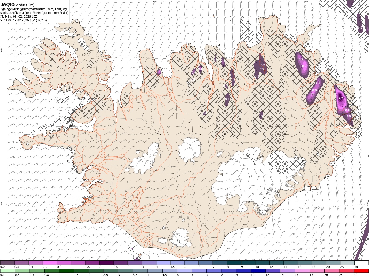The width and height of the screenshot is (369, 277).
Task: Click the red-pink 25 swatch in lower legend row
Action: click(346, 271)
